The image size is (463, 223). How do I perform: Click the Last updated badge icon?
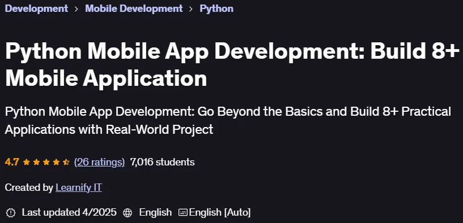pyautogui.click(x=10, y=212)
